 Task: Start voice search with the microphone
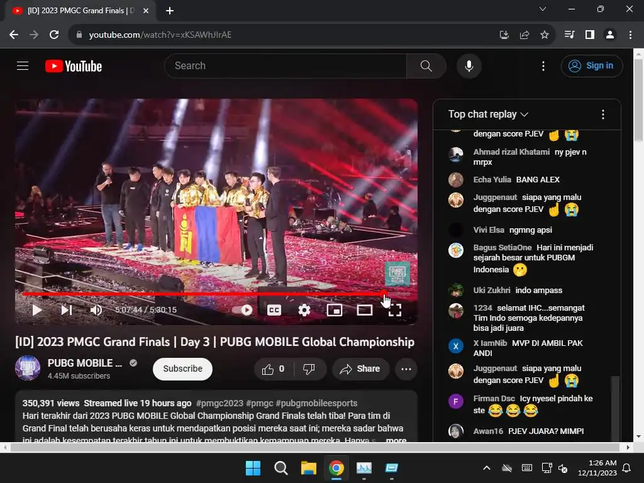coord(469,65)
